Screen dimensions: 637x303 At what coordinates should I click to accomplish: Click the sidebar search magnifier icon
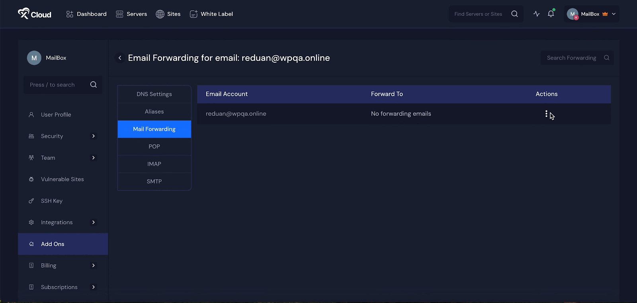point(94,85)
